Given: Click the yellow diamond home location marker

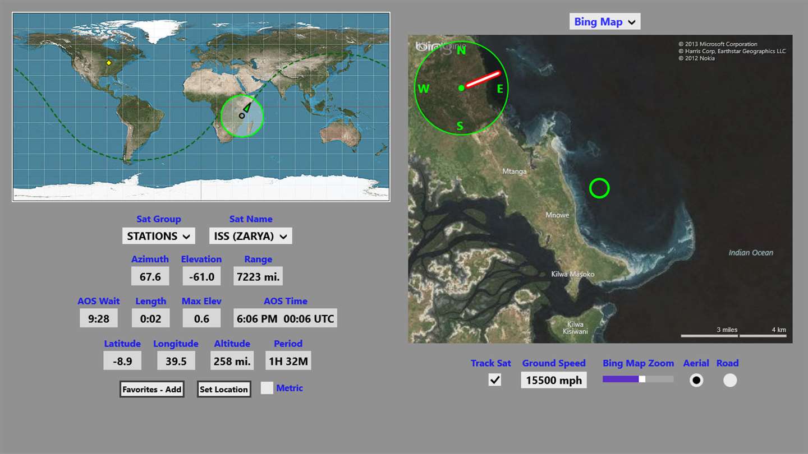Looking at the screenshot, I should pos(109,63).
